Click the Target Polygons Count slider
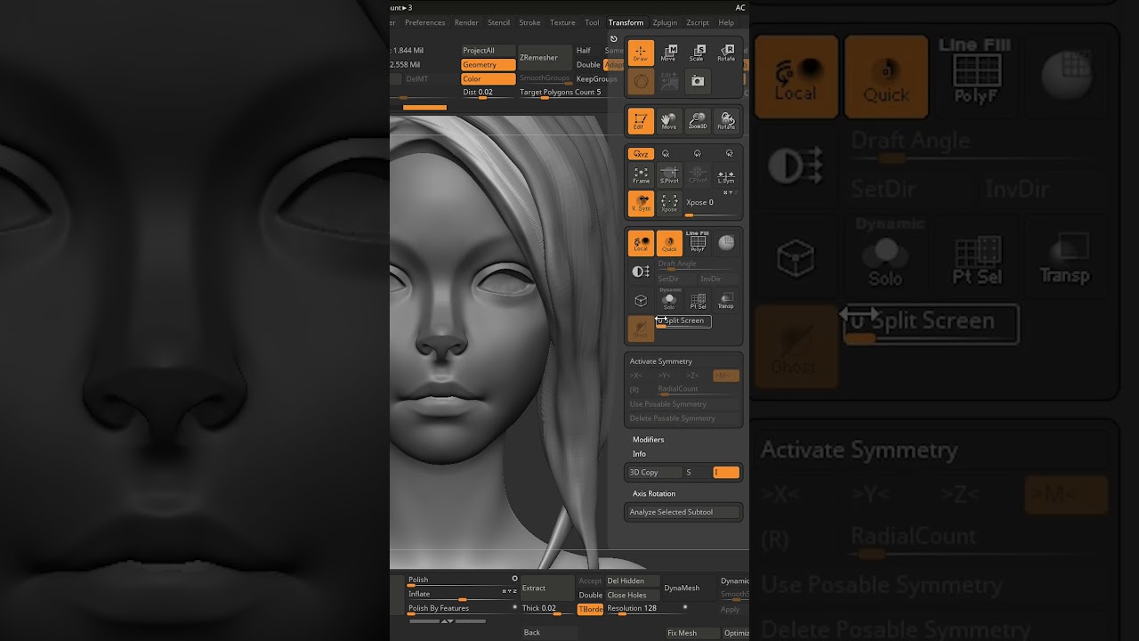 (561, 93)
